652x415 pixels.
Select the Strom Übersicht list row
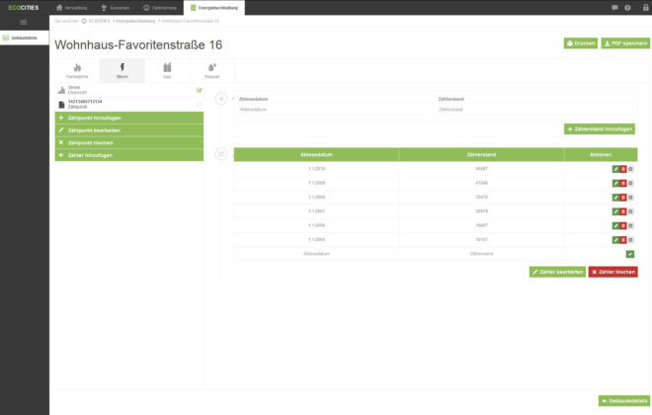(129, 90)
